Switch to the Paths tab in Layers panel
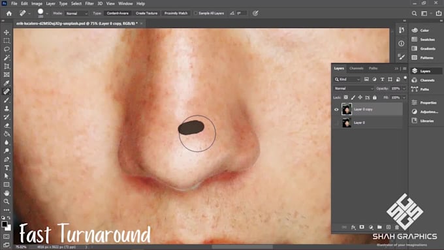The width and height of the screenshot is (444, 250). (373, 69)
